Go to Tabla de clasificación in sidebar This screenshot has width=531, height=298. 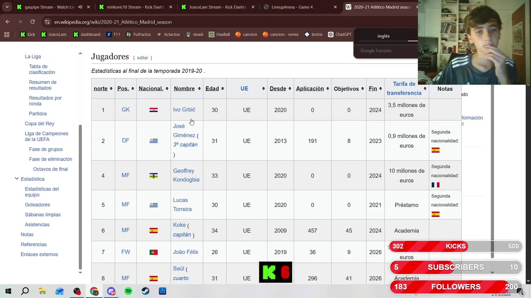click(42, 69)
